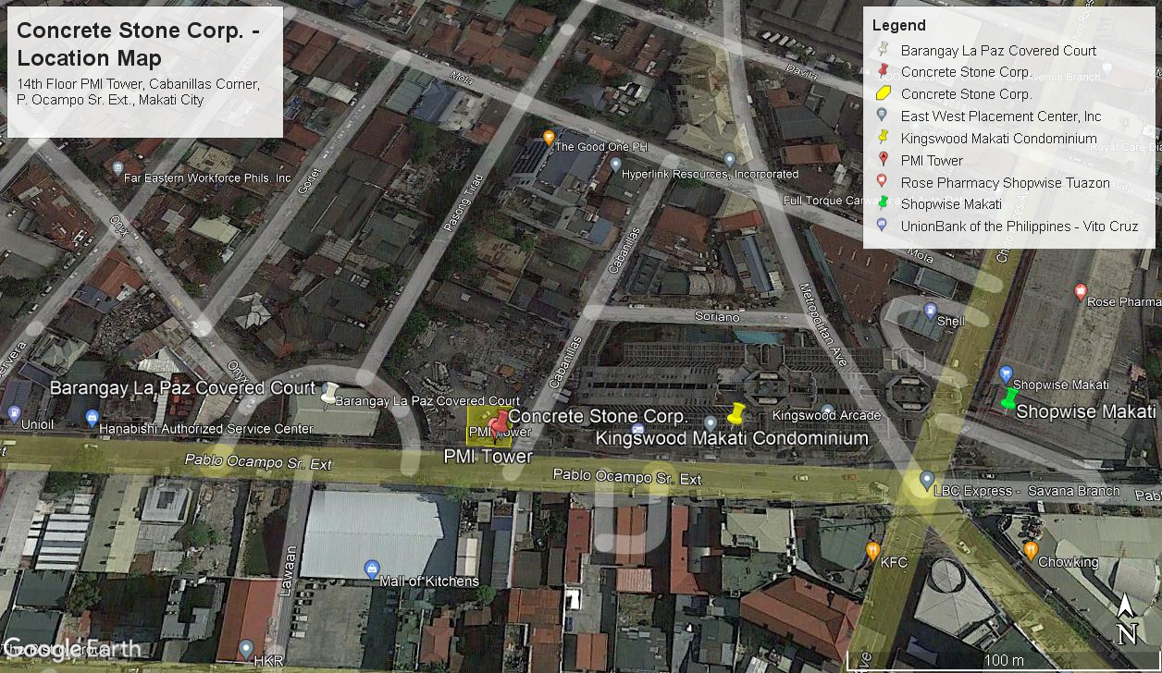Click the yellow polygon swatch in the legend
This screenshot has height=673, width=1162.
pyautogui.click(x=883, y=93)
